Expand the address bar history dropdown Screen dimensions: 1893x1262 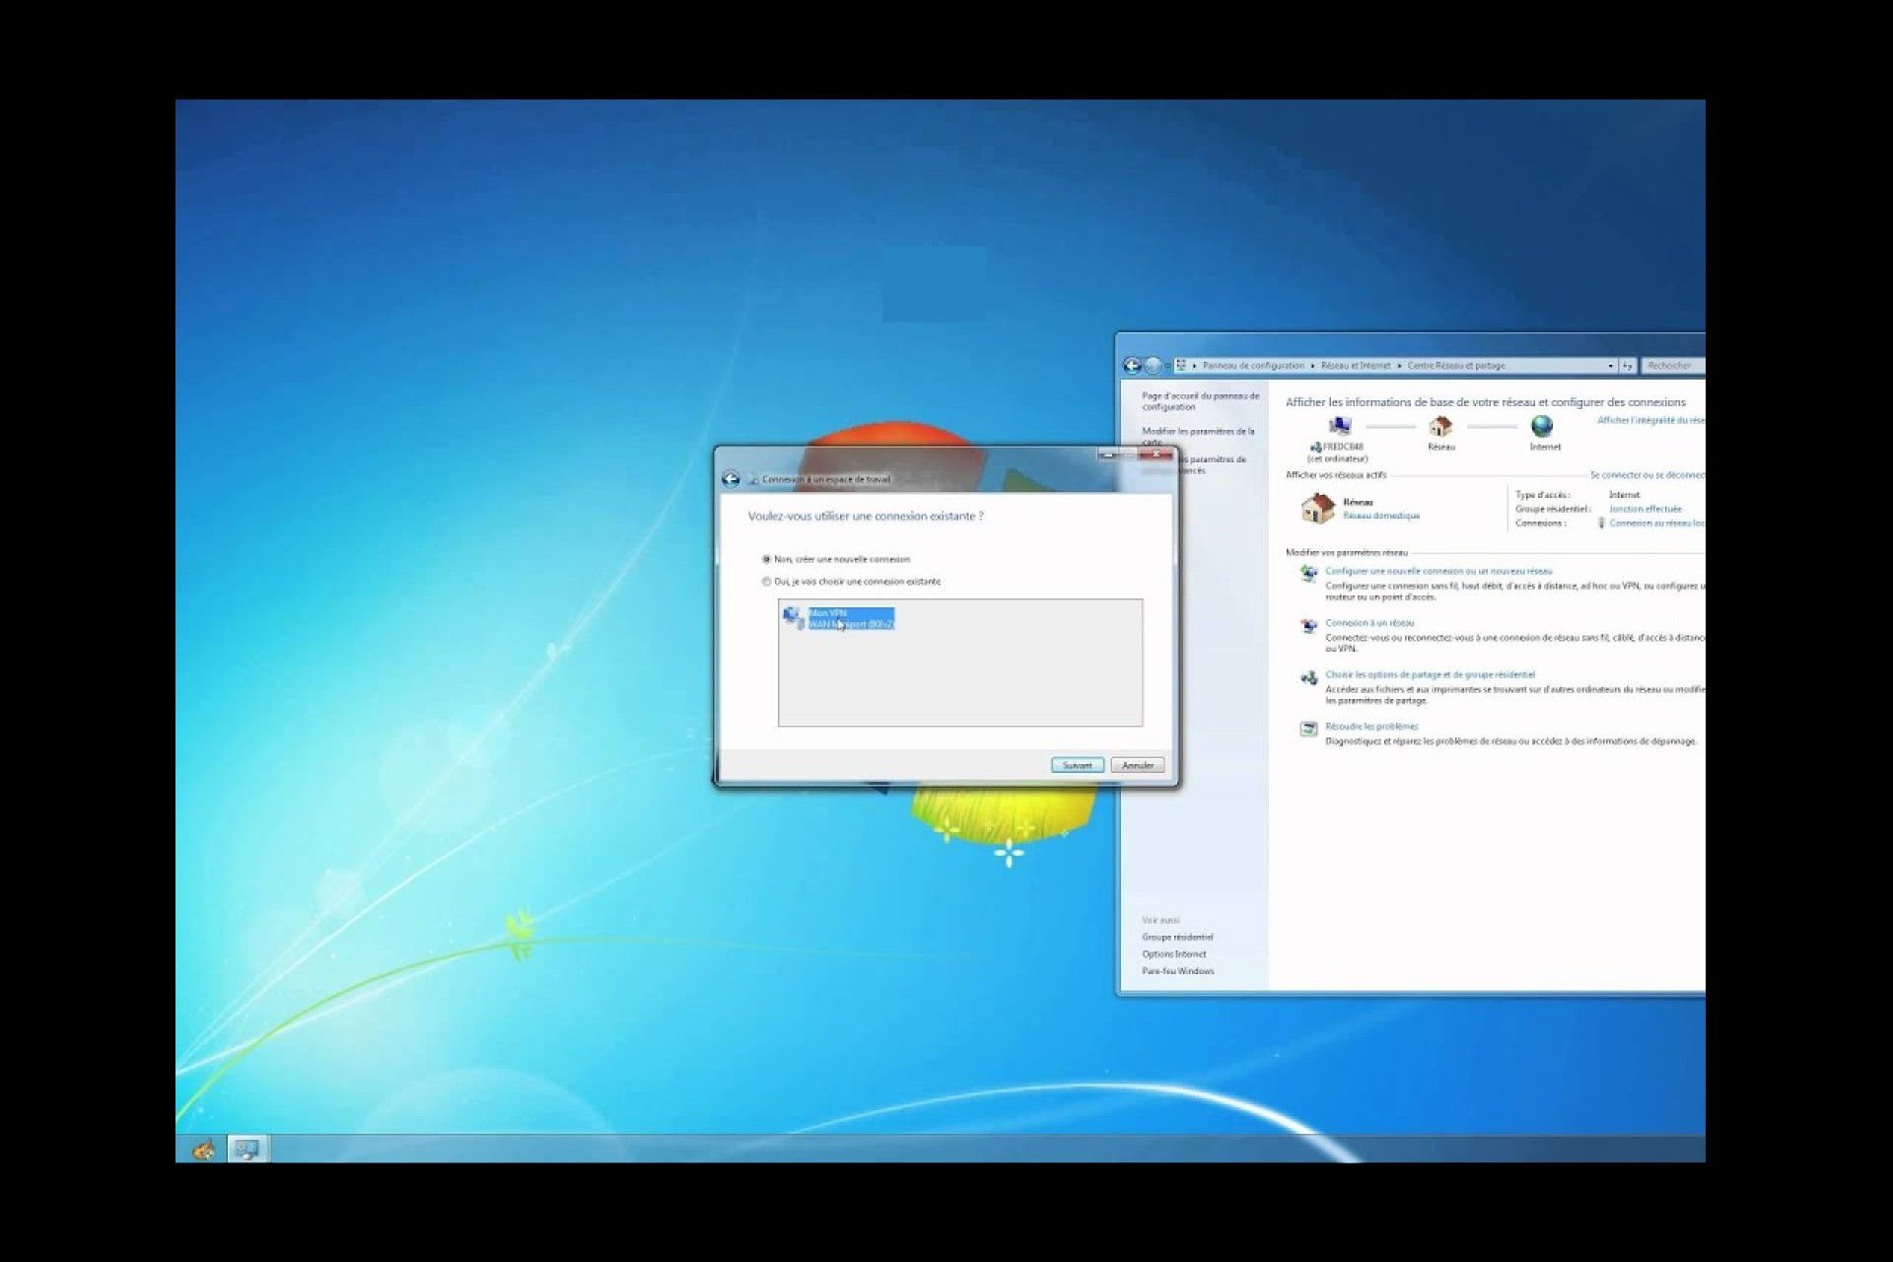pyautogui.click(x=1611, y=366)
